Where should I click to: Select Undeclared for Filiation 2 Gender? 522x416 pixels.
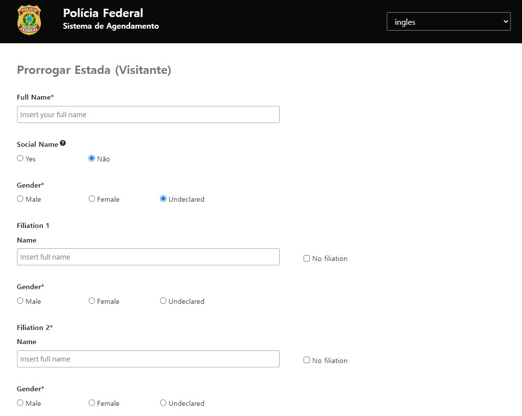click(x=163, y=403)
